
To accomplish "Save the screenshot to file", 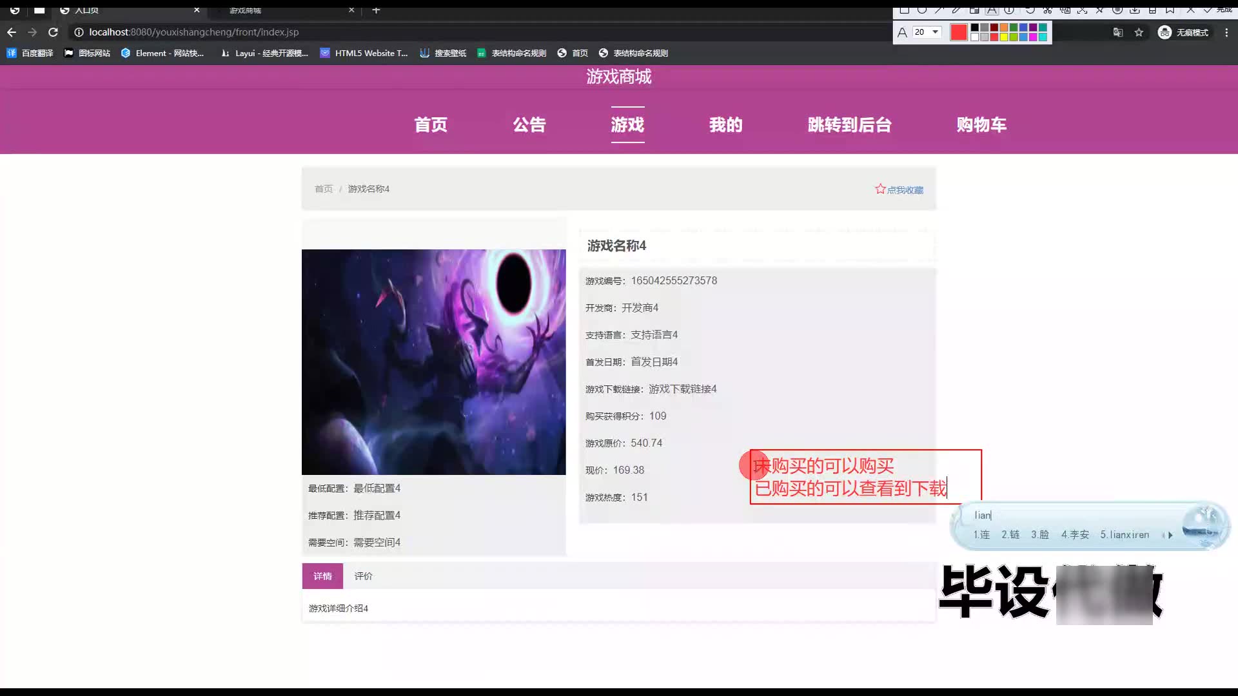I will tap(1135, 10).
